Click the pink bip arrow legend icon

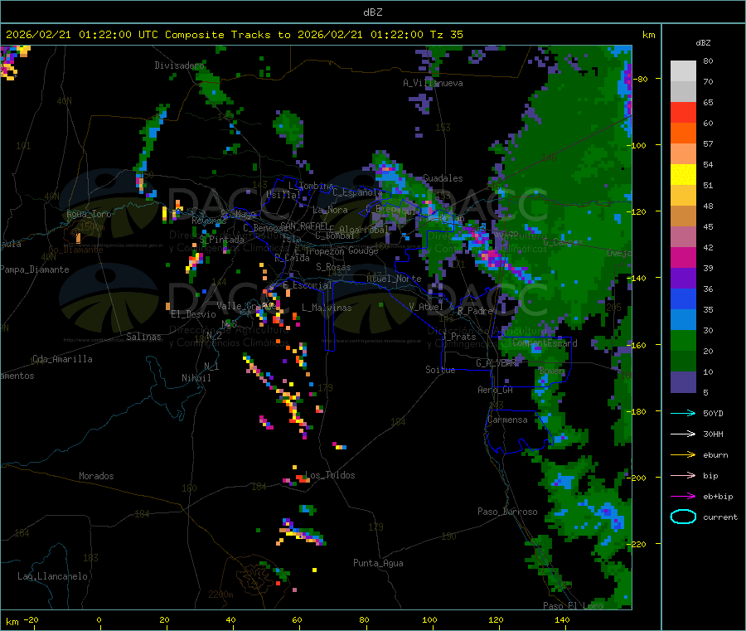(x=683, y=475)
